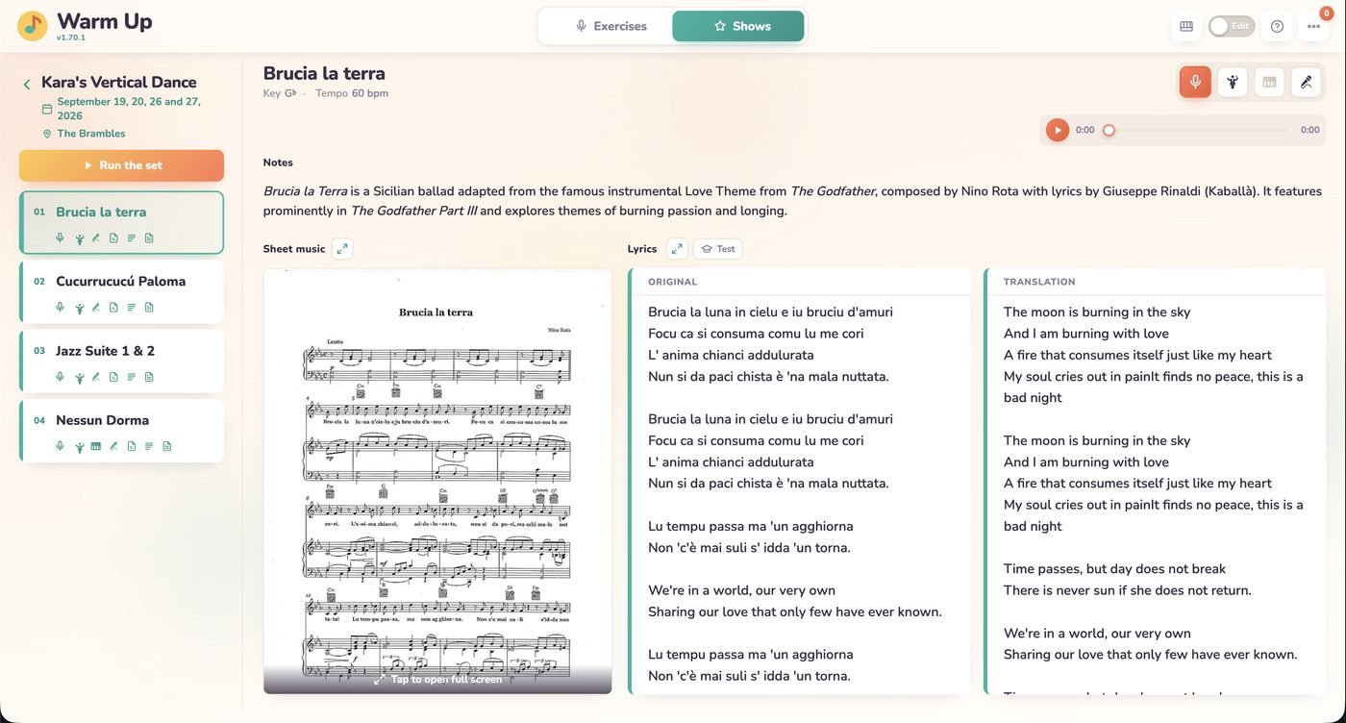This screenshot has height=723, width=1346.
Task: Click the audio progress slider handle
Action: click(1109, 130)
